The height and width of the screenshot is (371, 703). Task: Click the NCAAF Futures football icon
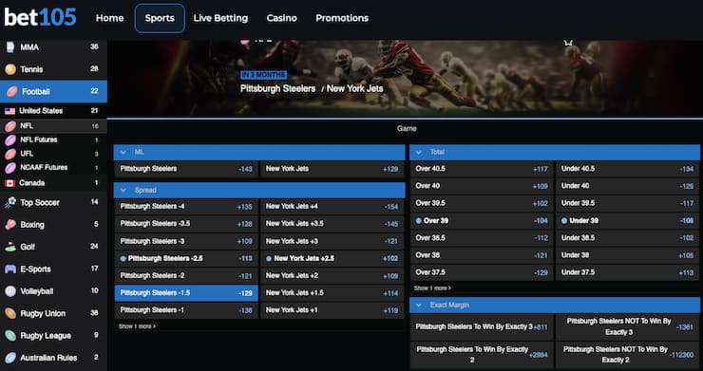pos(10,168)
